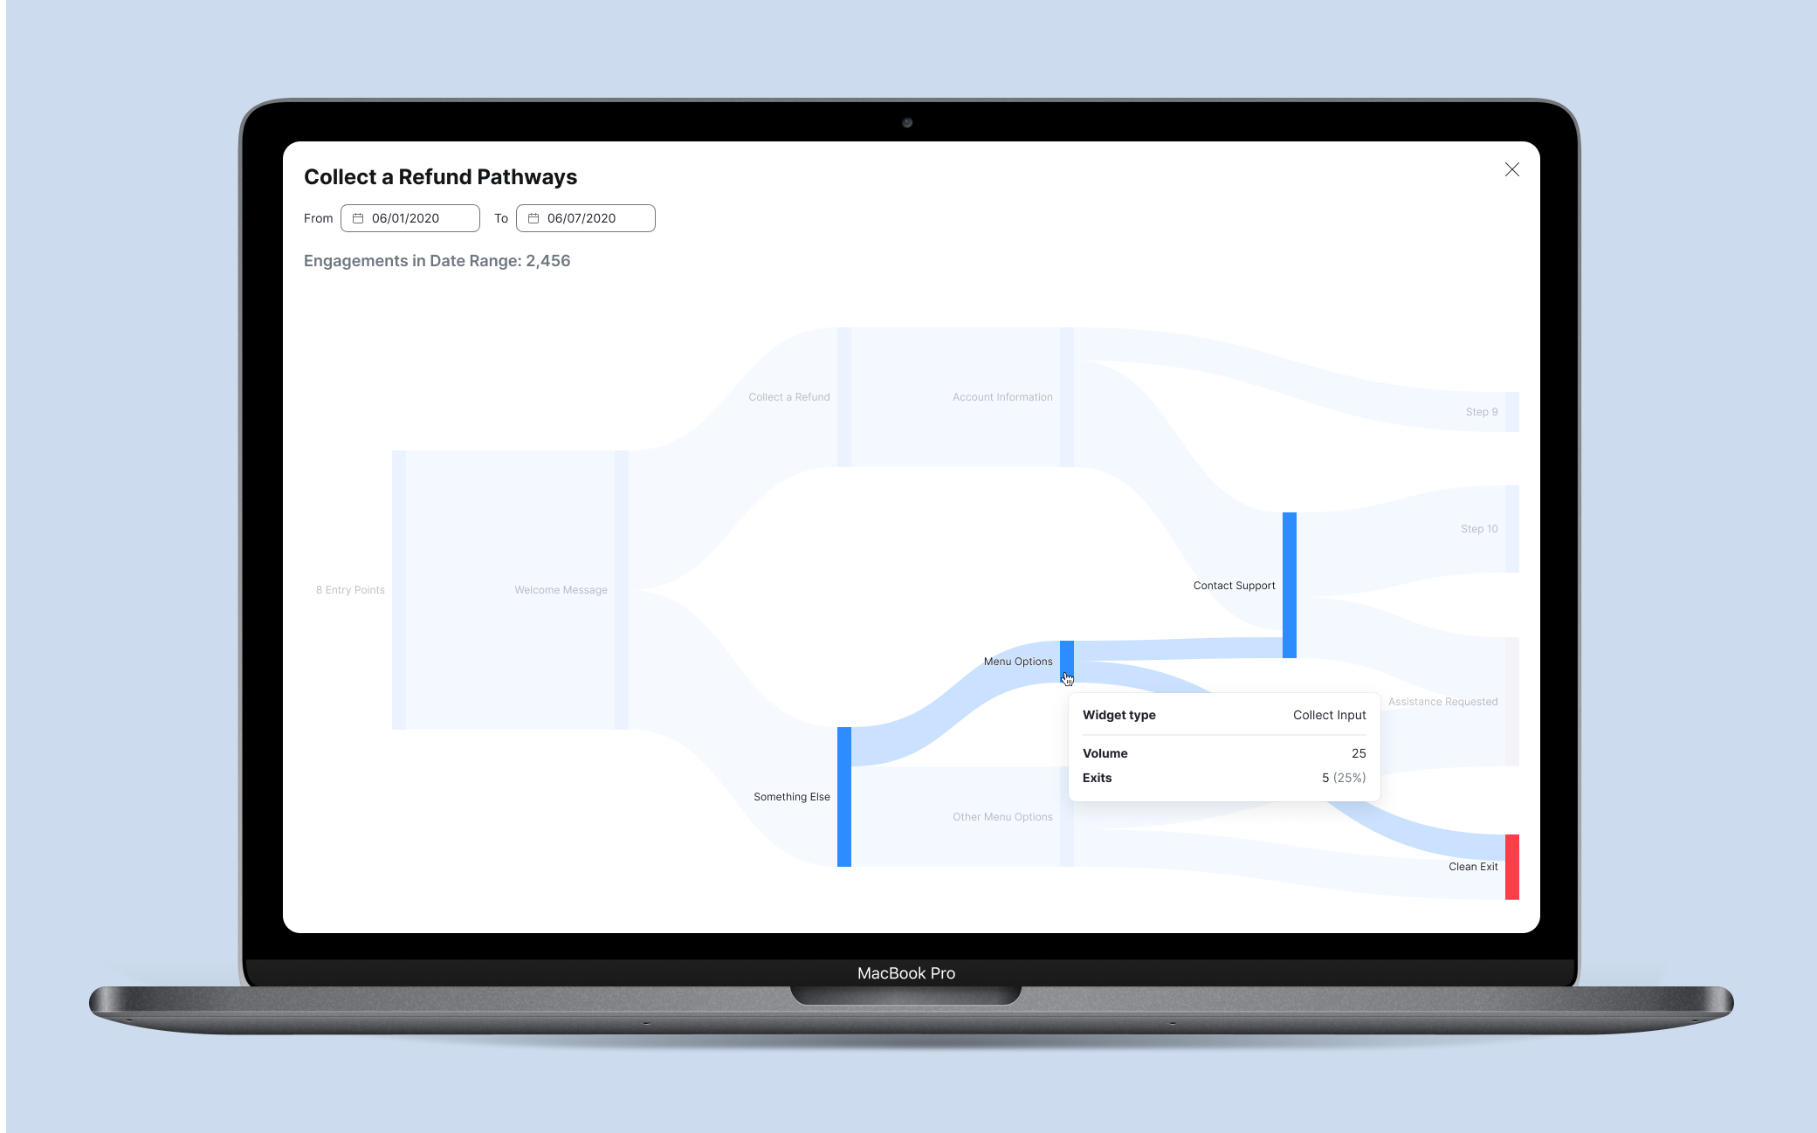Screen dimensions: 1817x1133
Task: Click the To date calendar icon
Action: pos(533,218)
